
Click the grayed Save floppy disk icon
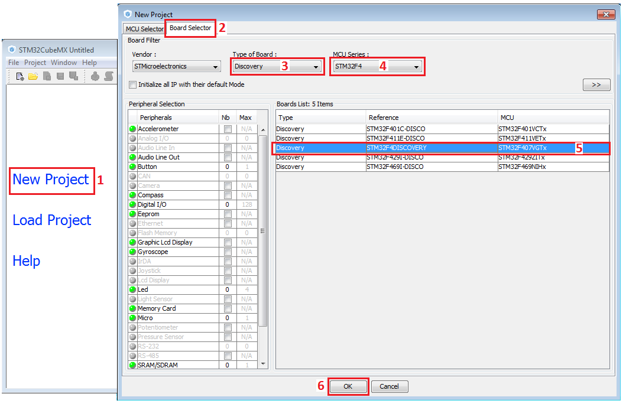60,76
